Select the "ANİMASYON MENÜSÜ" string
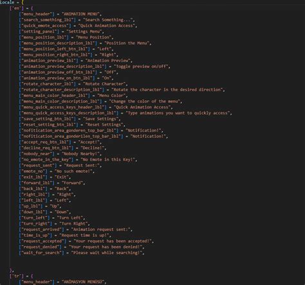305x285 pixels. click(83, 282)
